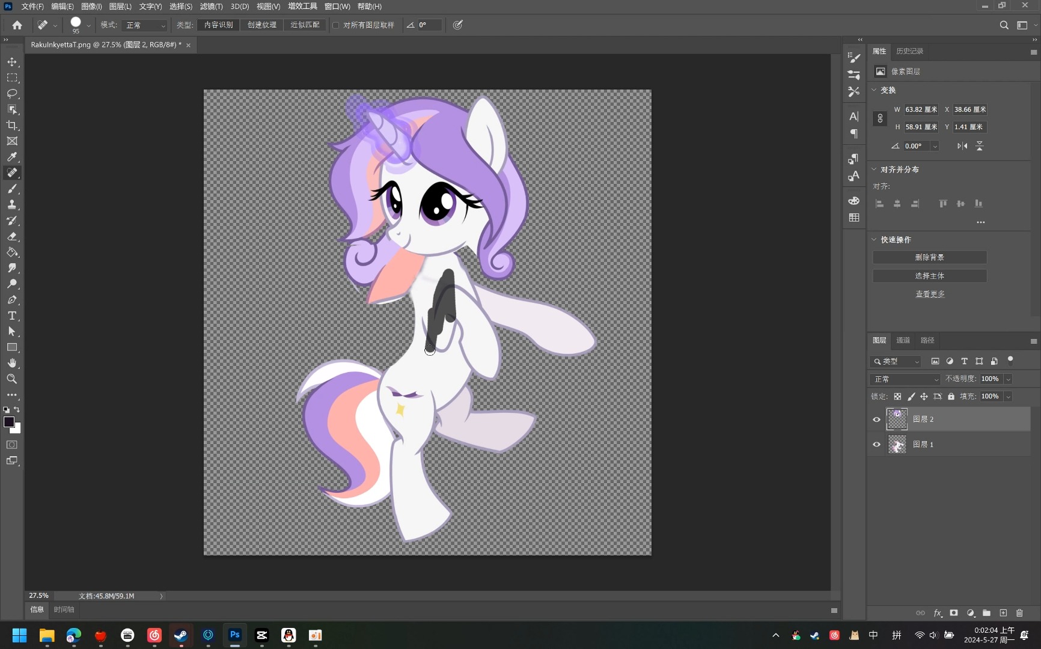Toggle lock image pixels brush icon

(x=911, y=397)
